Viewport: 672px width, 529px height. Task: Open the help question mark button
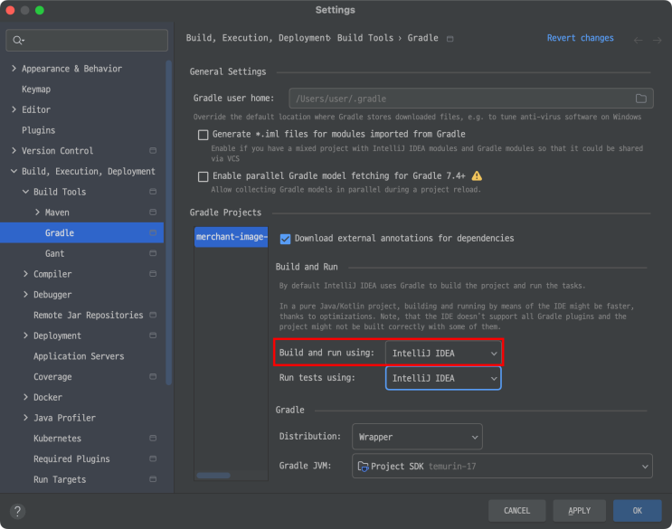coord(17,511)
